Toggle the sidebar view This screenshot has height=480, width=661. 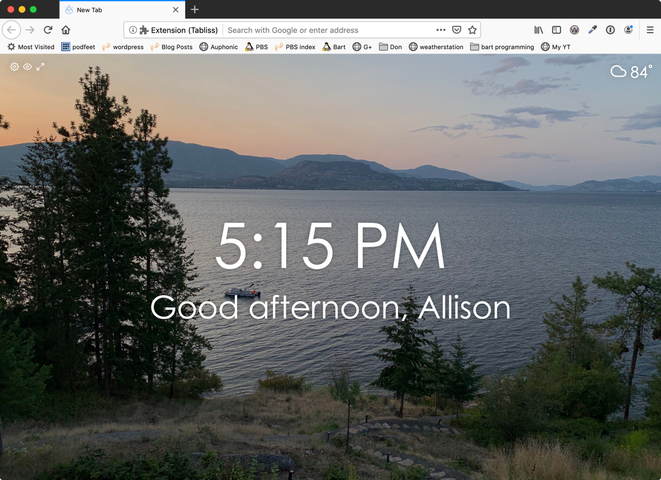(557, 30)
